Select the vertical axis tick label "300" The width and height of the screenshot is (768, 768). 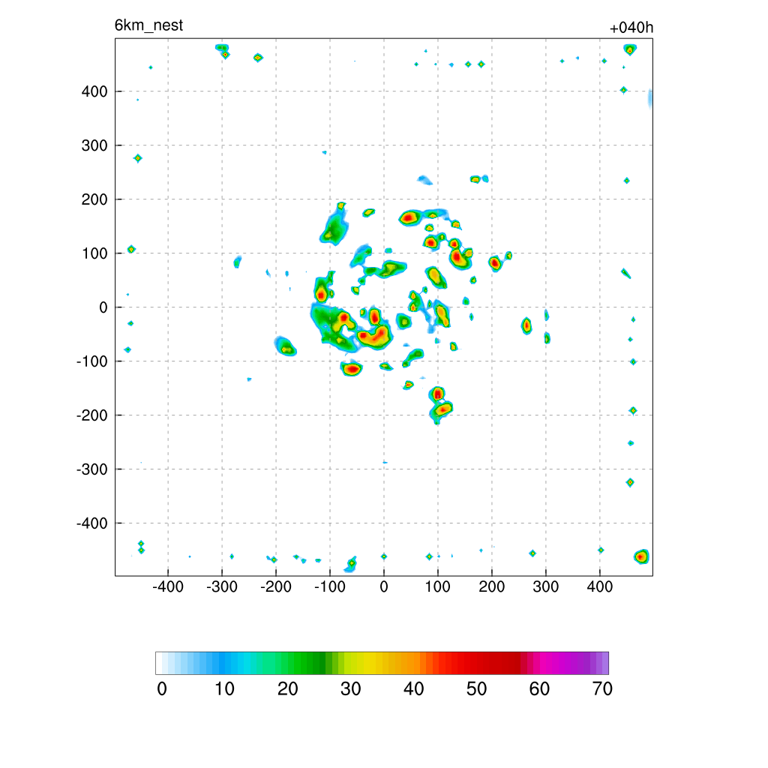pos(94,145)
